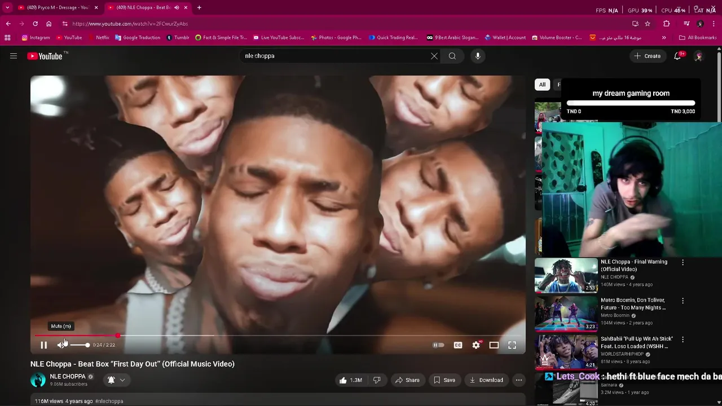Open options for Final Warning video
This screenshot has height=406, width=722.
(x=683, y=262)
